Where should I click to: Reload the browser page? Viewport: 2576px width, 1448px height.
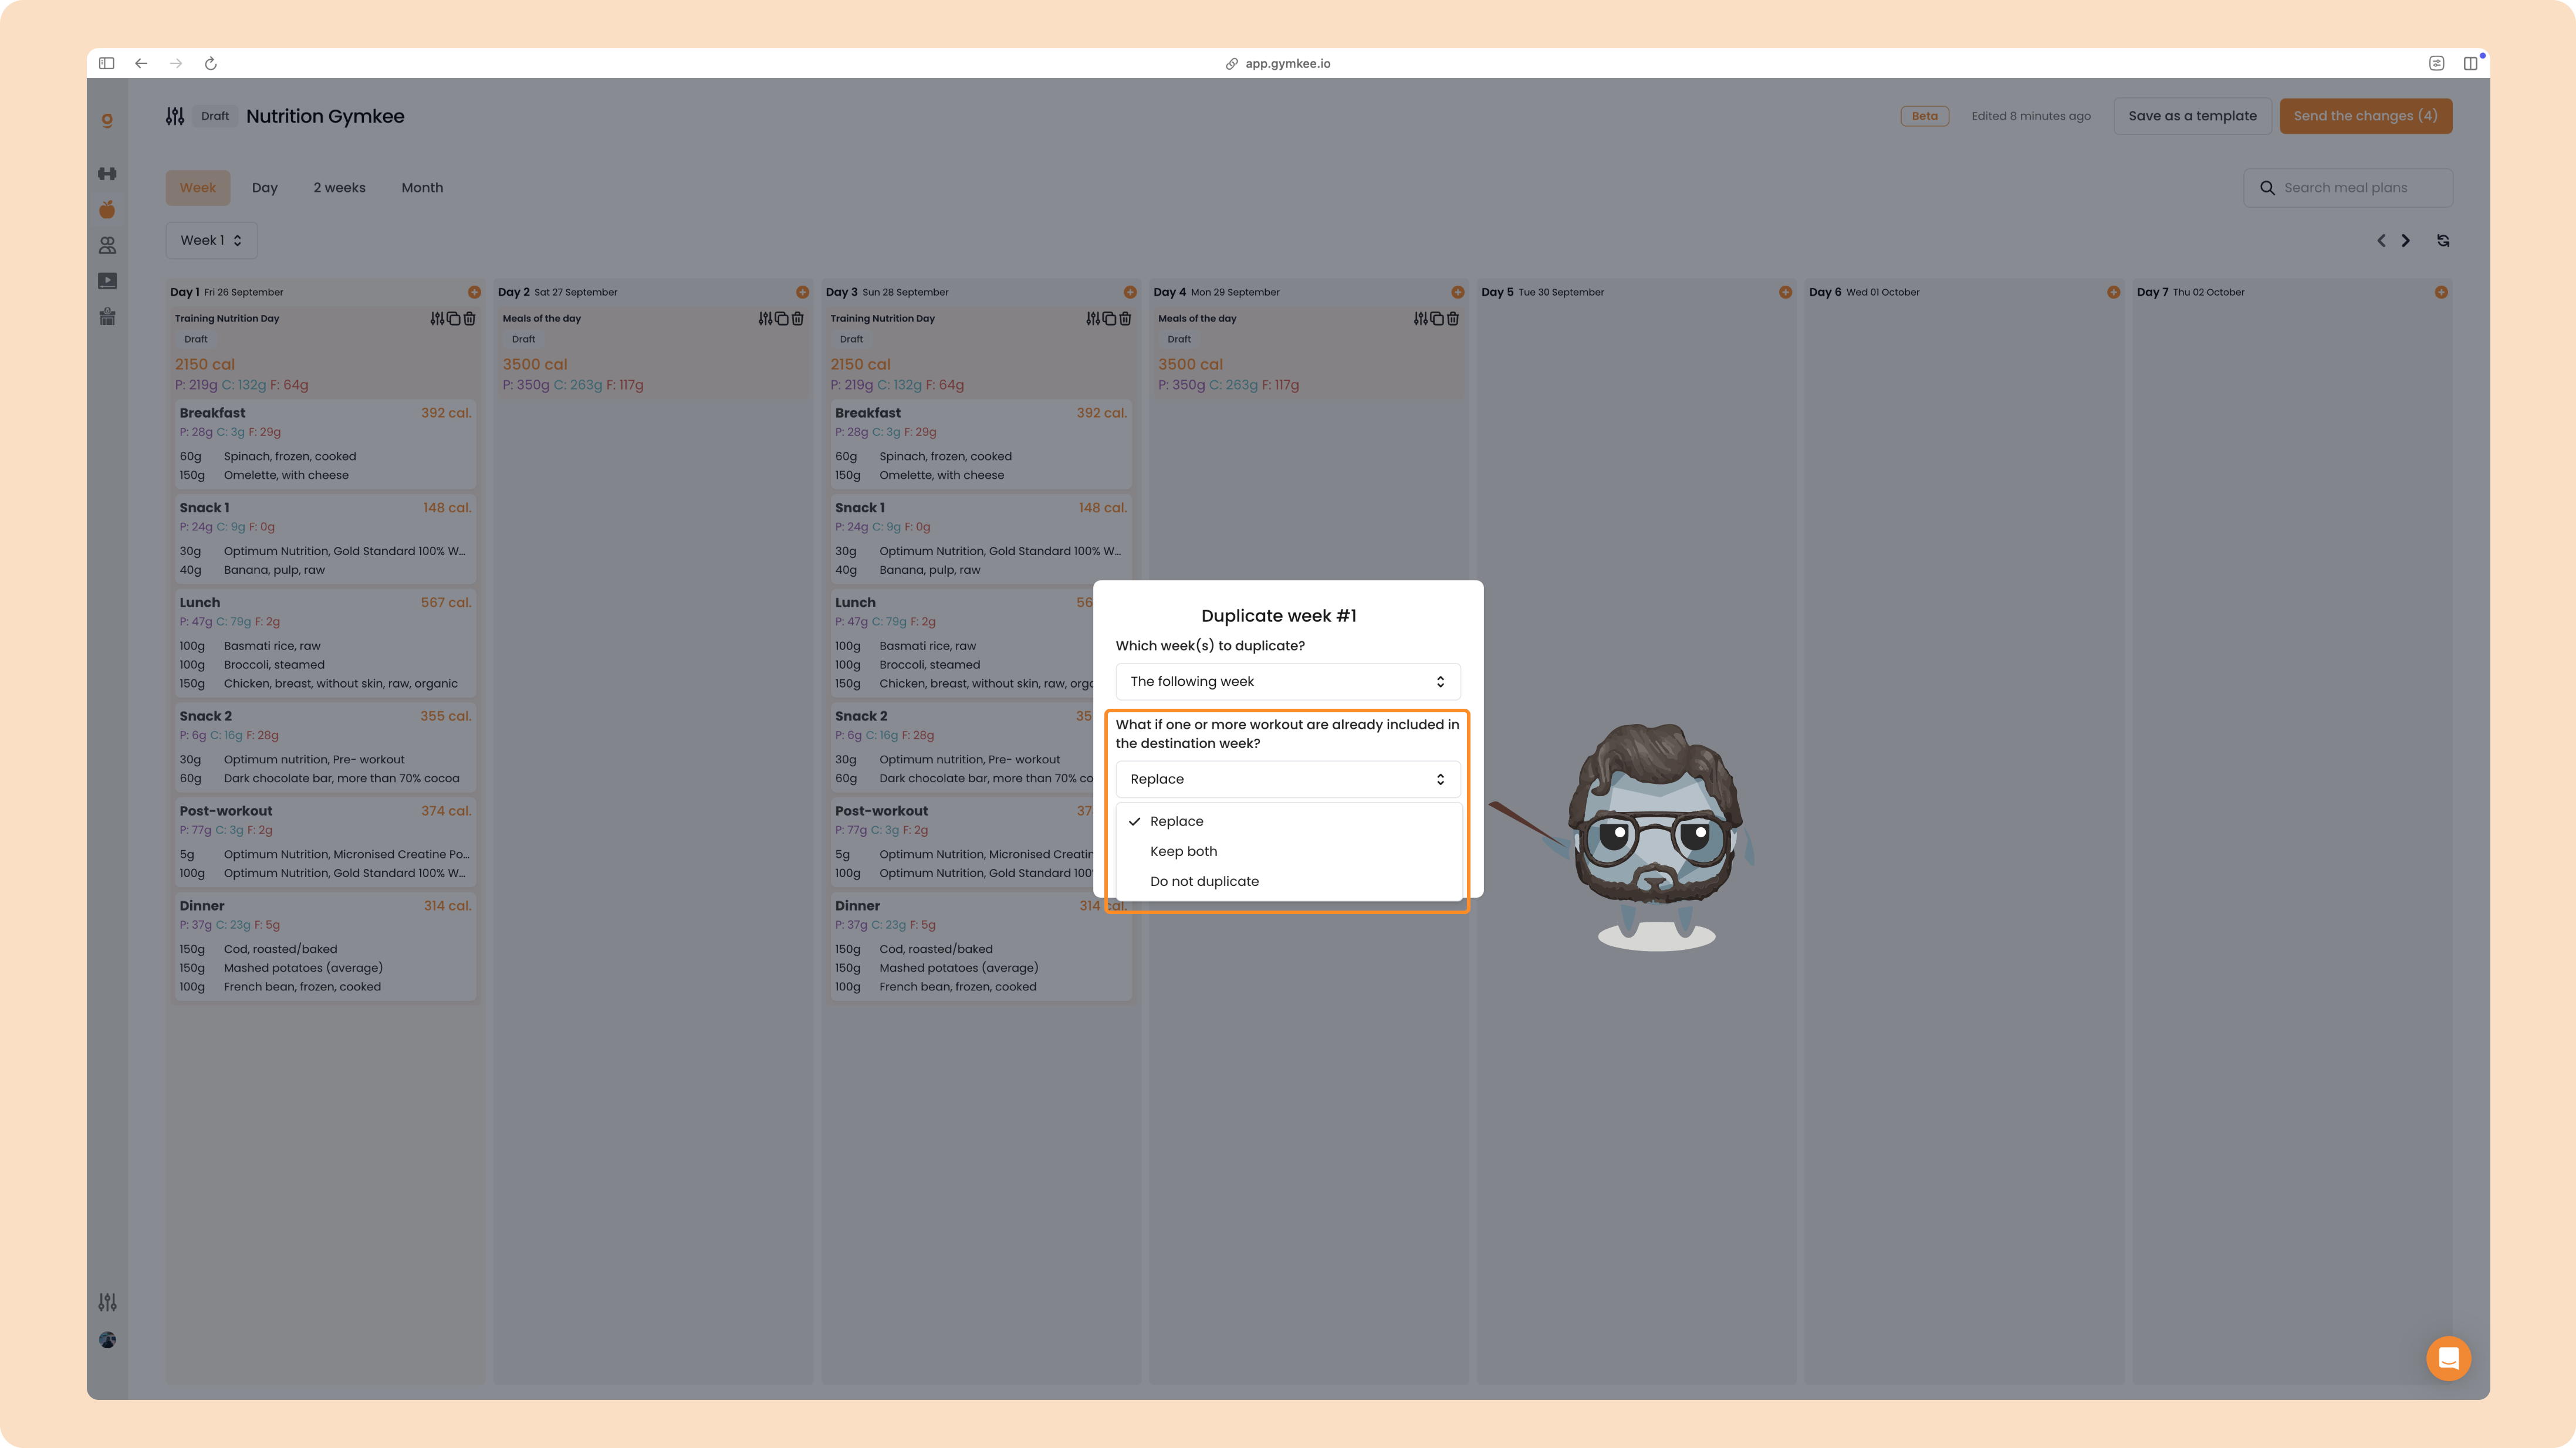tap(210, 63)
